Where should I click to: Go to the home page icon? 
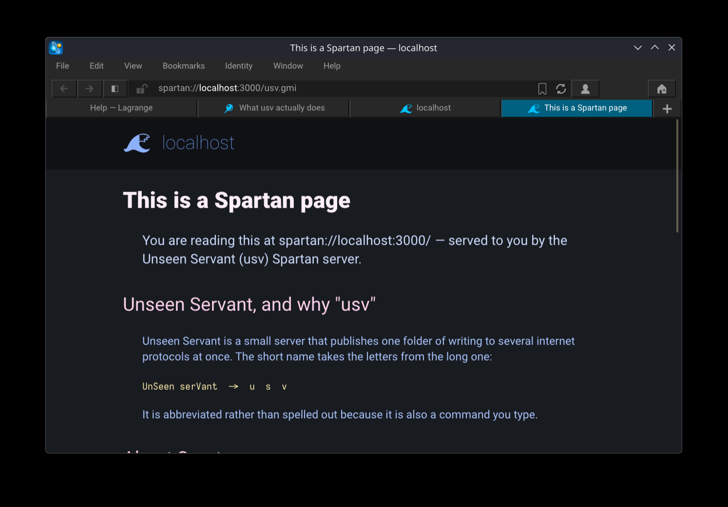tap(662, 89)
